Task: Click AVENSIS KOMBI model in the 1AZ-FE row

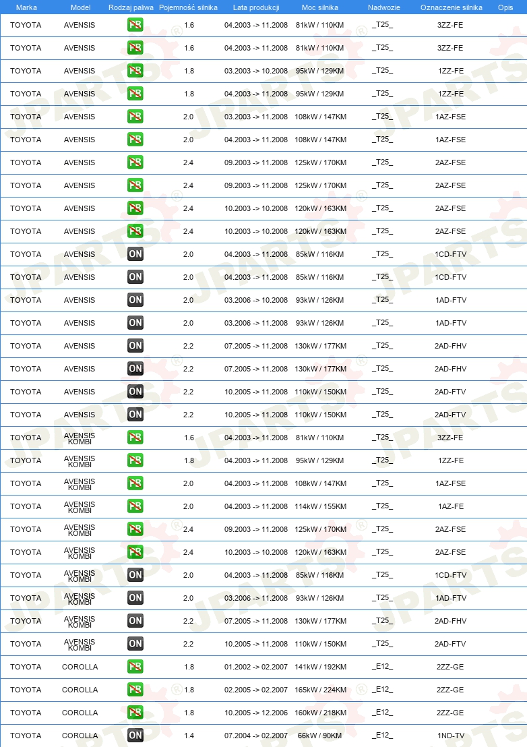Action: (80, 507)
